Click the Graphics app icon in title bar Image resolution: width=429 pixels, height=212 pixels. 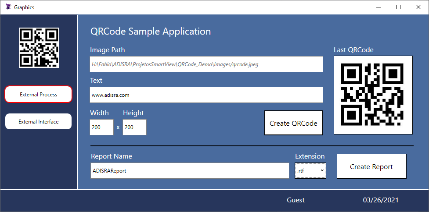click(x=8, y=7)
